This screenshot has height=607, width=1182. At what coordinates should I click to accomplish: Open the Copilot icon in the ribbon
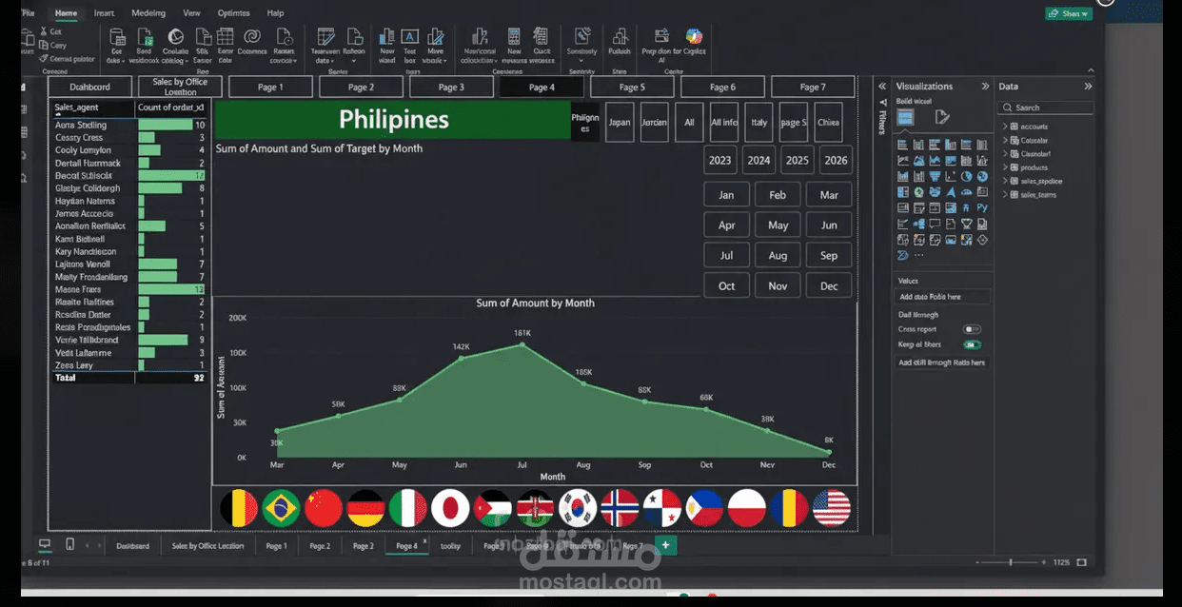click(694, 37)
